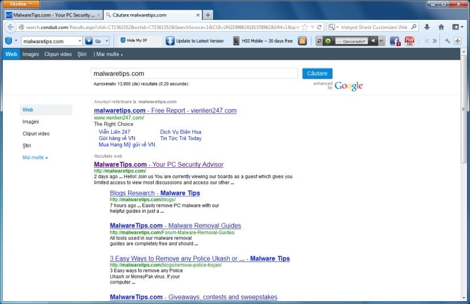This screenshot has width=470, height=304.
Task: Open the Dịch Vụ Điện Hoa ad sublink
Action: [181, 132]
